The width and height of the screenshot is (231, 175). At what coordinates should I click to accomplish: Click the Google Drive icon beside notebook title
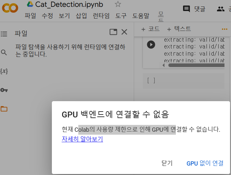30,4
